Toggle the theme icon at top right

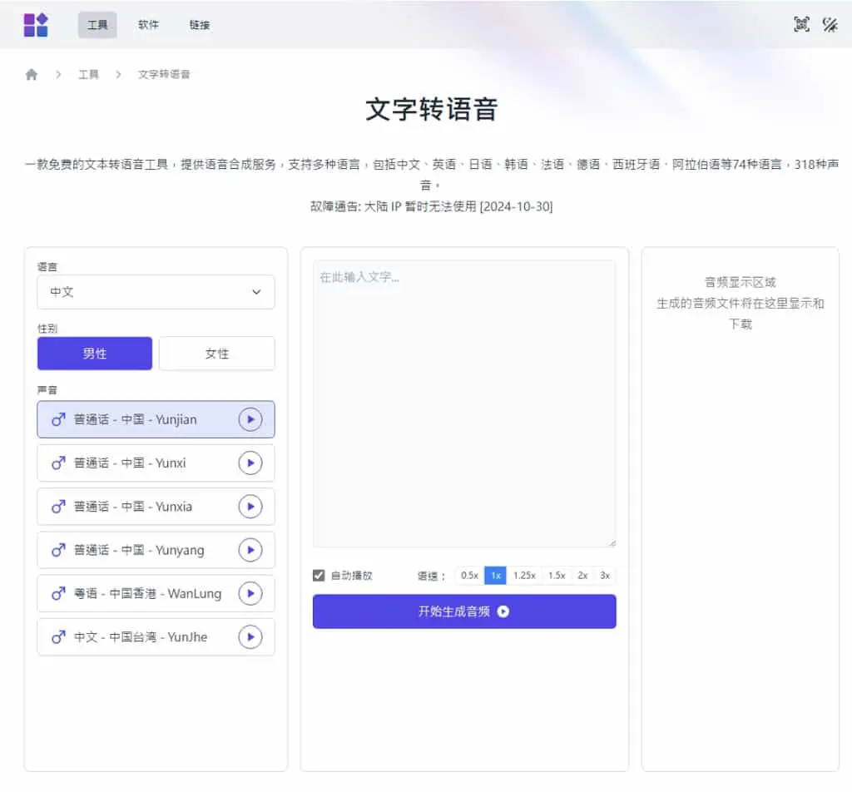coord(830,24)
